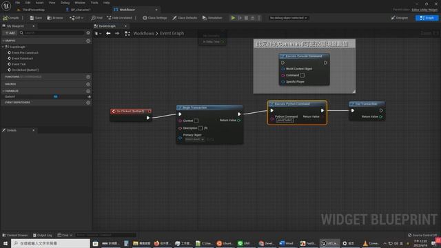The image size is (441, 248).
Task: Click exec output pin of On Clicked node
Action: point(148,118)
